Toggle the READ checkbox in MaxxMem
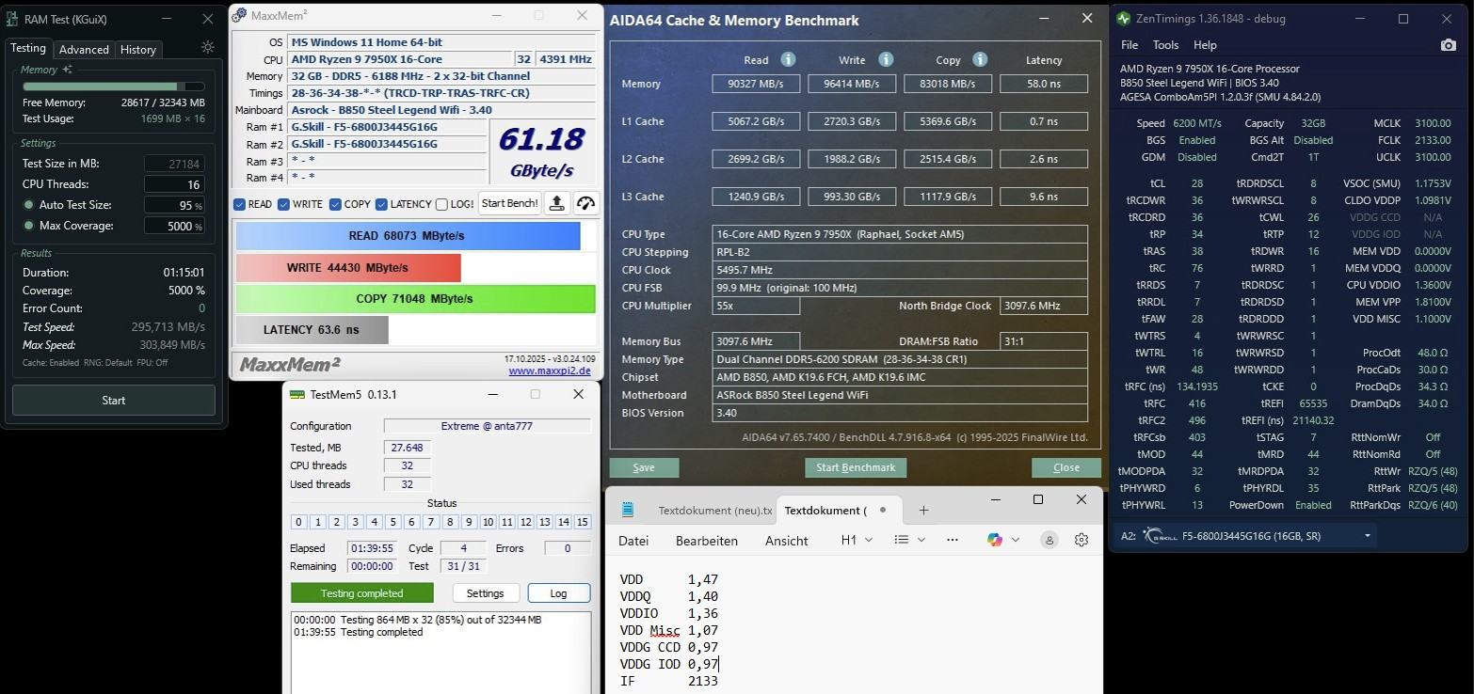Viewport: 1474px width, 694px height. click(239, 204)
